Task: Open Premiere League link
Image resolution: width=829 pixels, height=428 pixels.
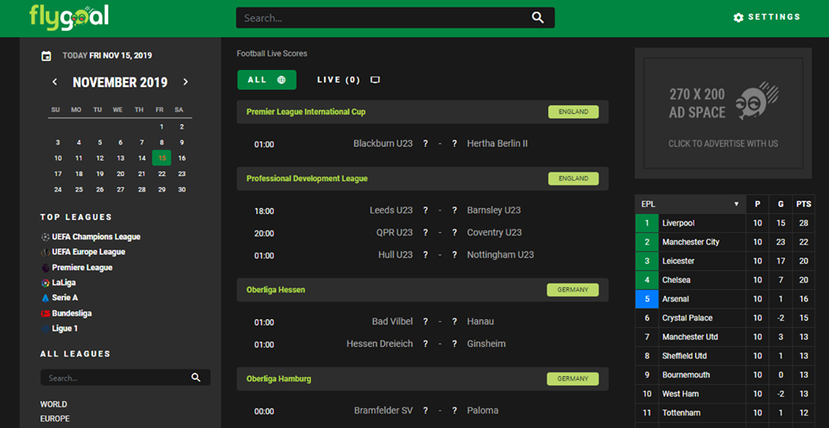Action: point(82,267)
